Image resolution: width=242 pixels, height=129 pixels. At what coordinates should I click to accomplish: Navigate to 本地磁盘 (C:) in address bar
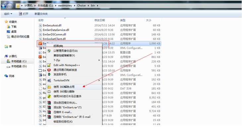click(x=45, y=6)
